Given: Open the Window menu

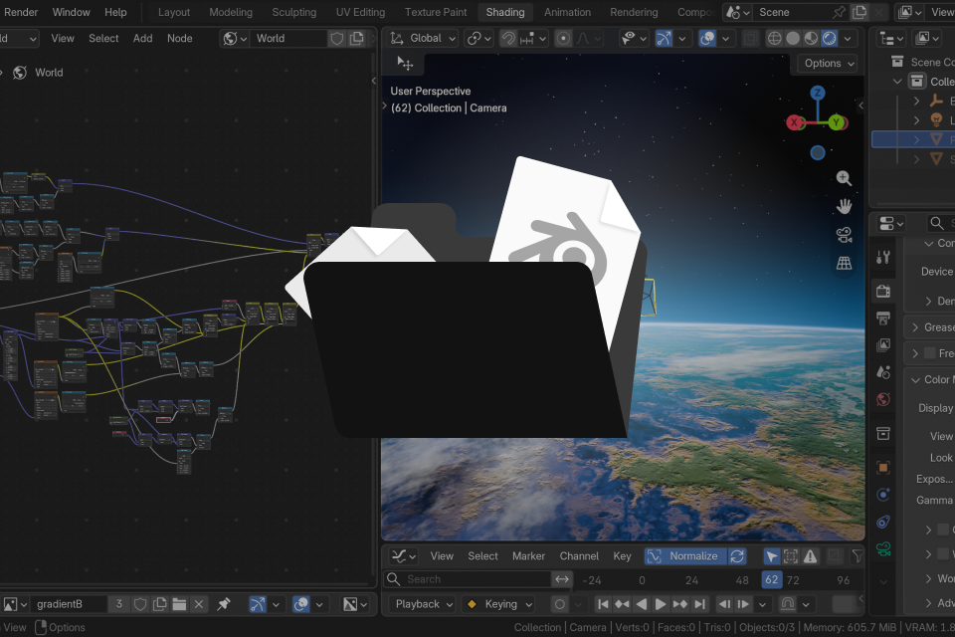Looking at the screenshot, I should [x=71, y=12].
